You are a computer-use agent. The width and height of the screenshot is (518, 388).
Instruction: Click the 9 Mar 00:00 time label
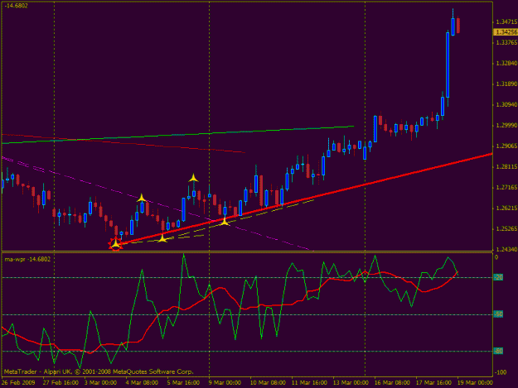(225, 383)
